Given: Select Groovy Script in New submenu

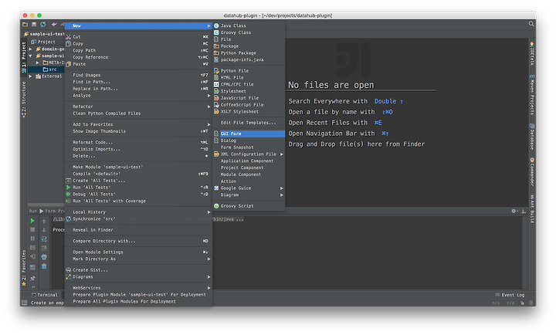Looking at the screenshot, I should (x=249, y=205).
